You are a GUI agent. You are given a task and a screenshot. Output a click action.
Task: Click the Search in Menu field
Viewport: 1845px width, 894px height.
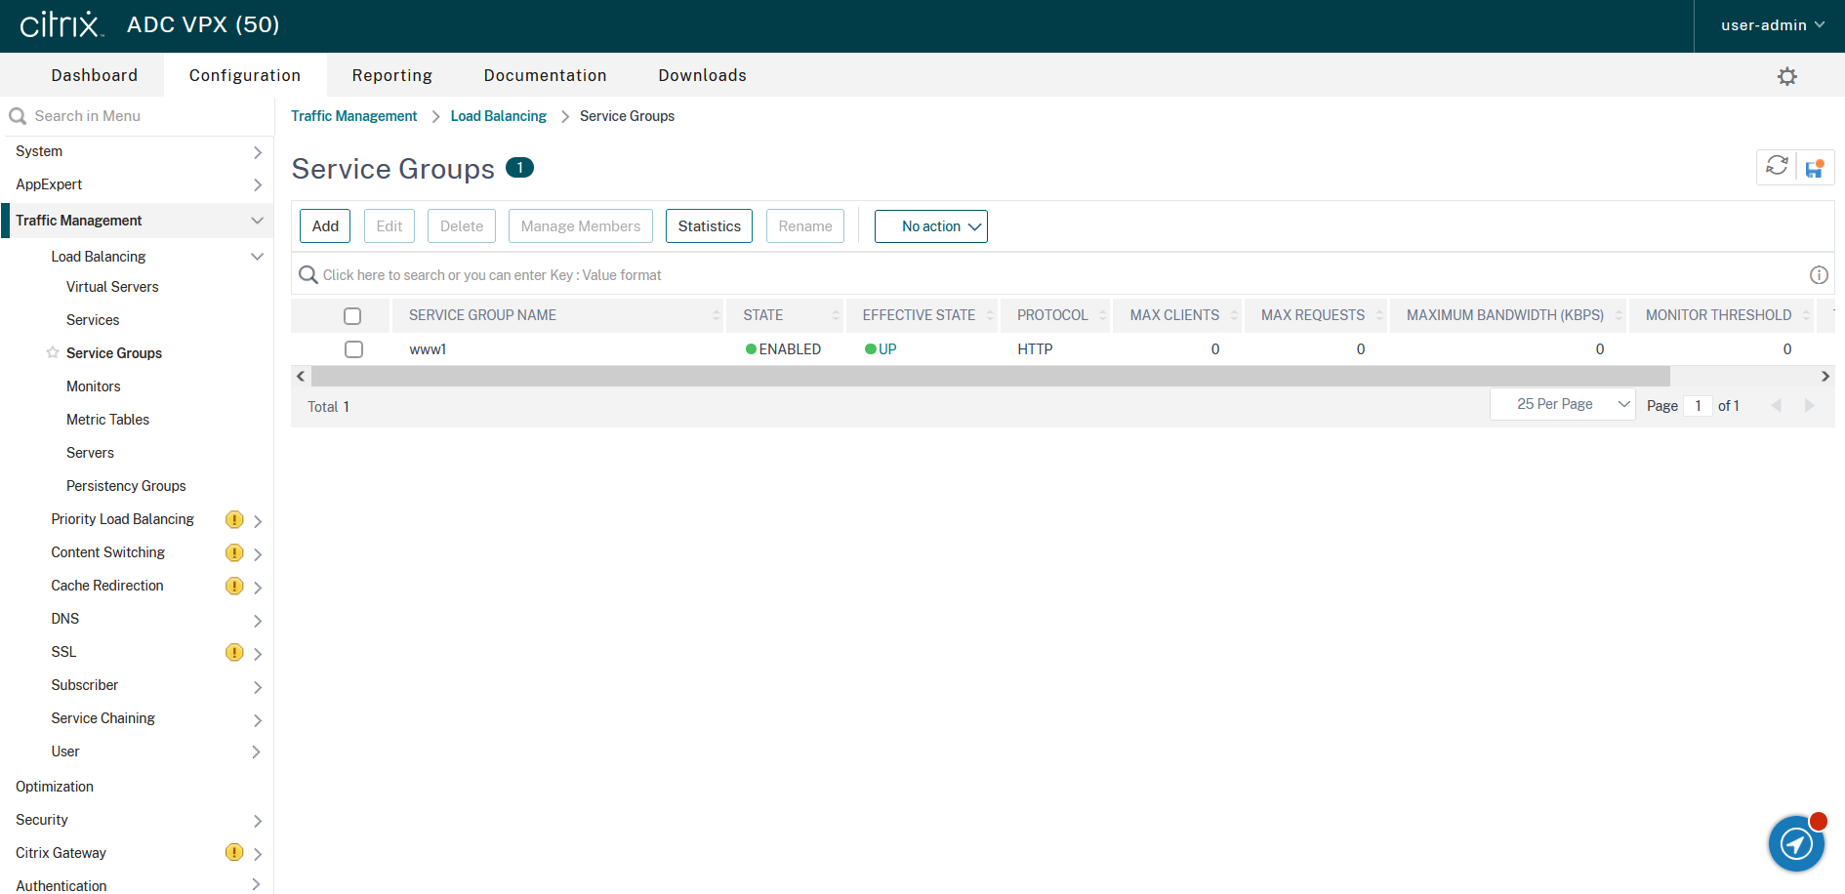click(x=137, y=116)
